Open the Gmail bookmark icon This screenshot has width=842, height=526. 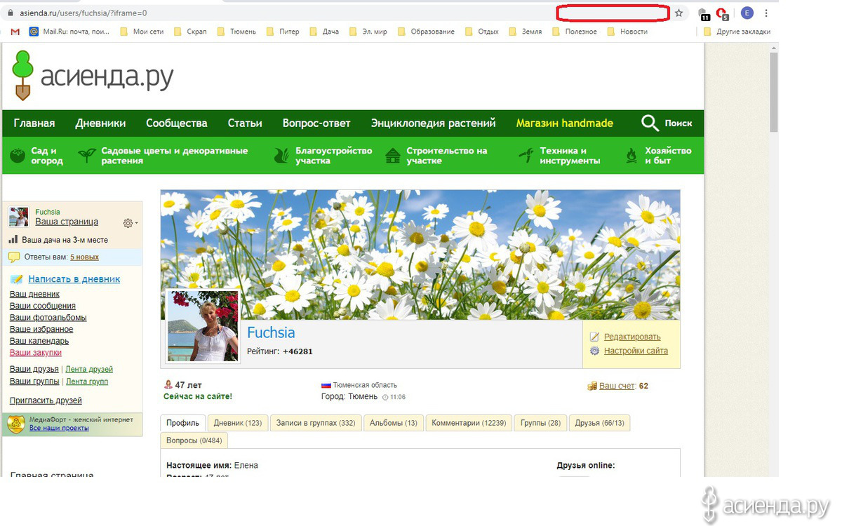point(15,32)
